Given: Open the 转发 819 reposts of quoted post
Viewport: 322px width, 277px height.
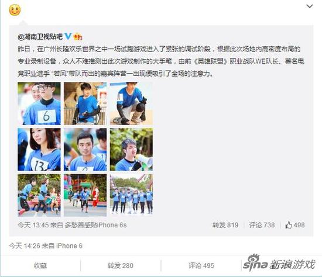Looking at the screenshot, I should click(x=225, y=225).
